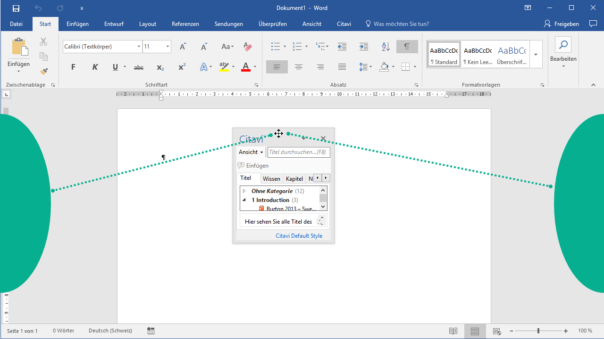Screen dimensions: 604x339
Task: Open the Zwischenablage pane launcher
Action: 53,85
